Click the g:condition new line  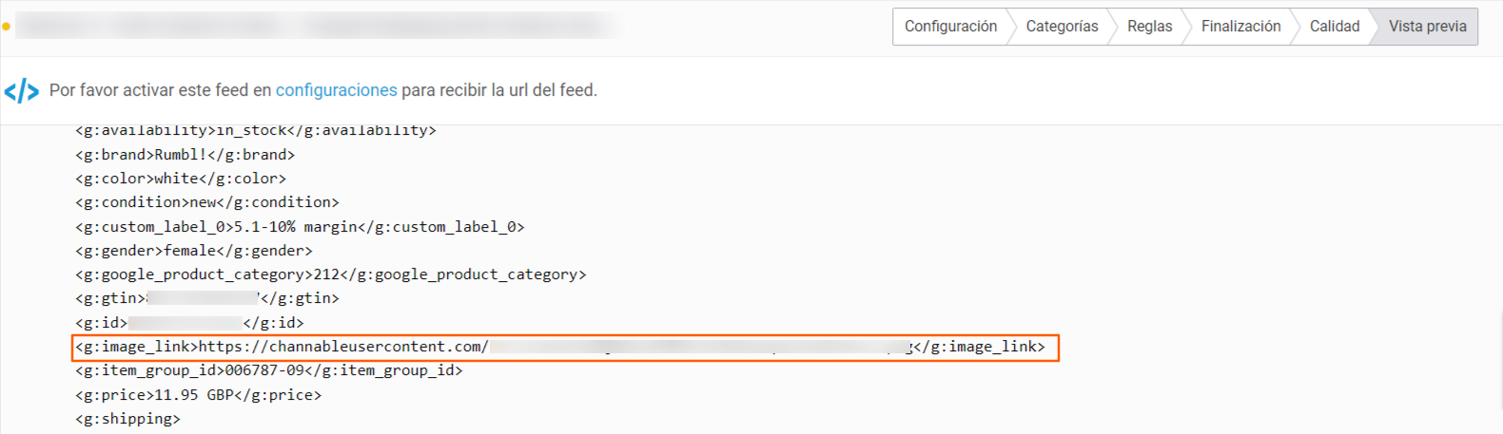pyautogui.click(x=207, y=202)
